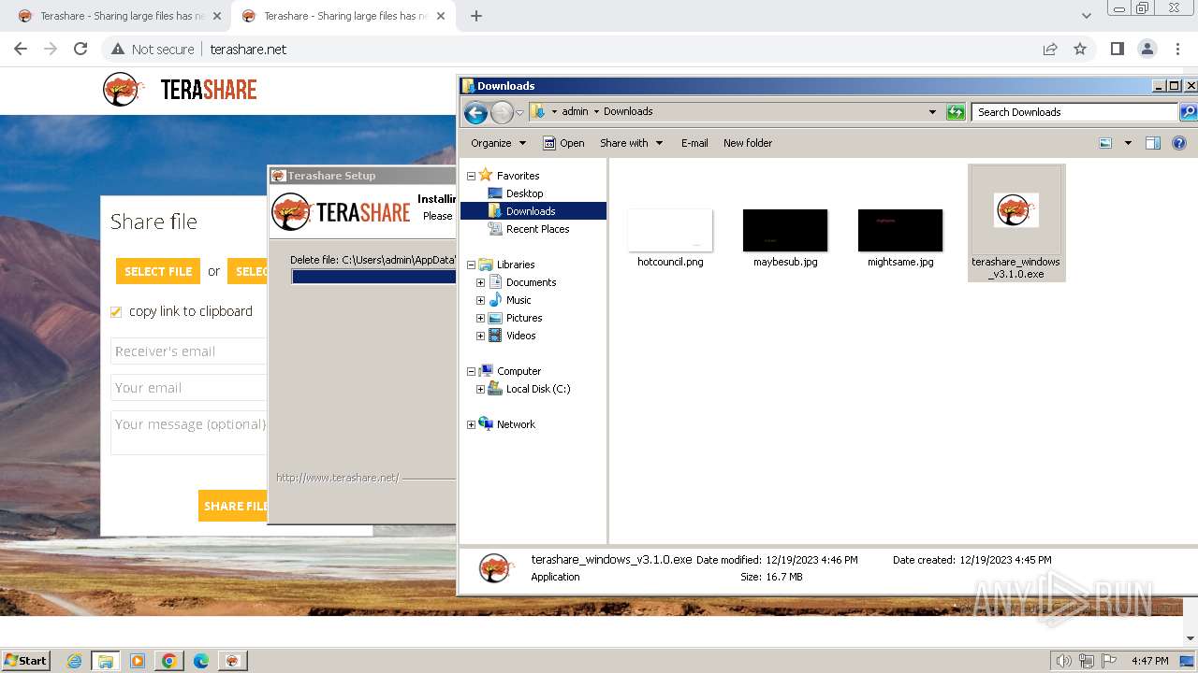This screenshot has width=1198, height=673.
Task: Click New folder in Explorer toolbar
Action: pyautogui.click(x=748, y=143)
